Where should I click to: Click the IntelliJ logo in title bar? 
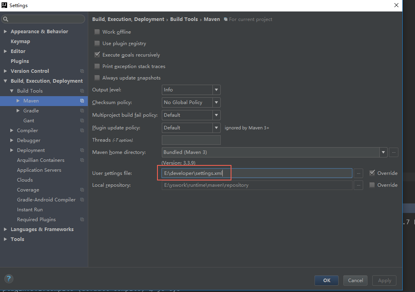pos(4,5)
